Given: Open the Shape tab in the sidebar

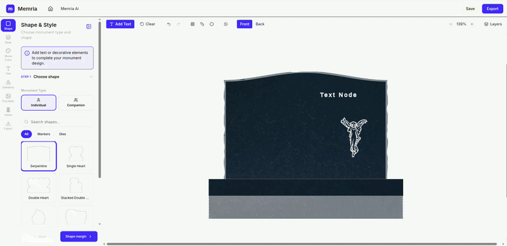Looking at the screenshot, I should click(8, 25).
